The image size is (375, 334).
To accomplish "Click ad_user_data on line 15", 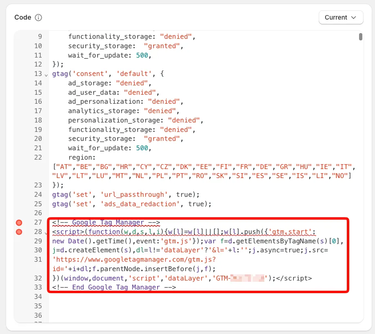I will tap(92, 92).
